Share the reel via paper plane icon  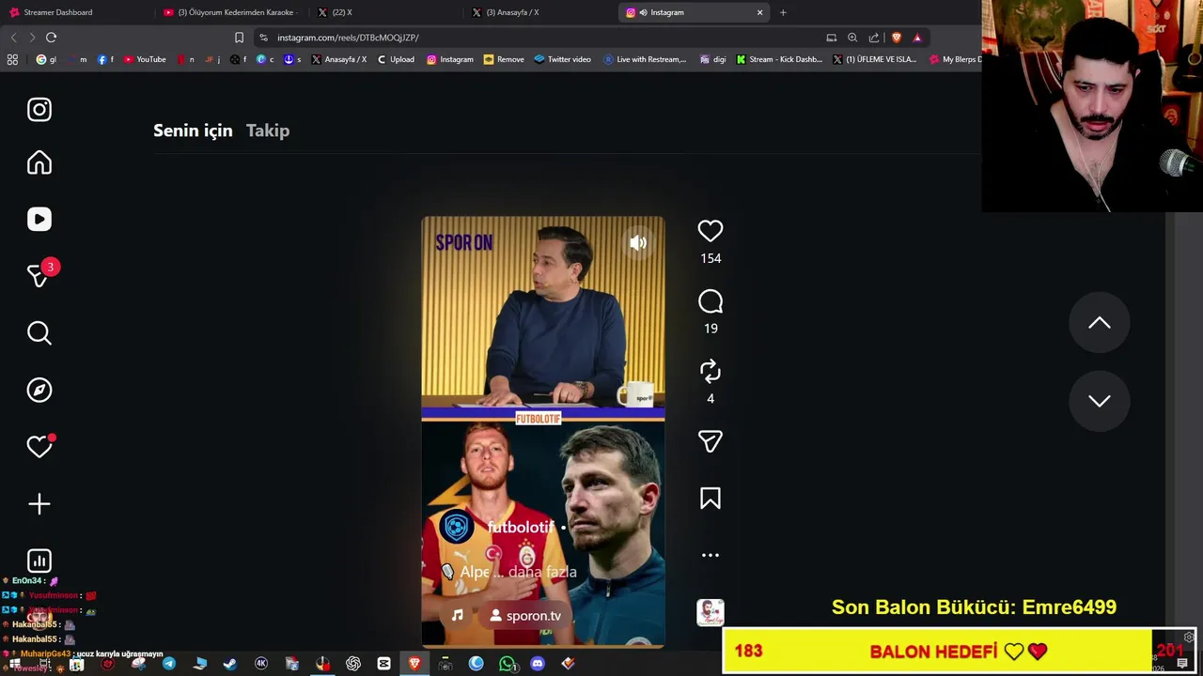pos(711,441)
